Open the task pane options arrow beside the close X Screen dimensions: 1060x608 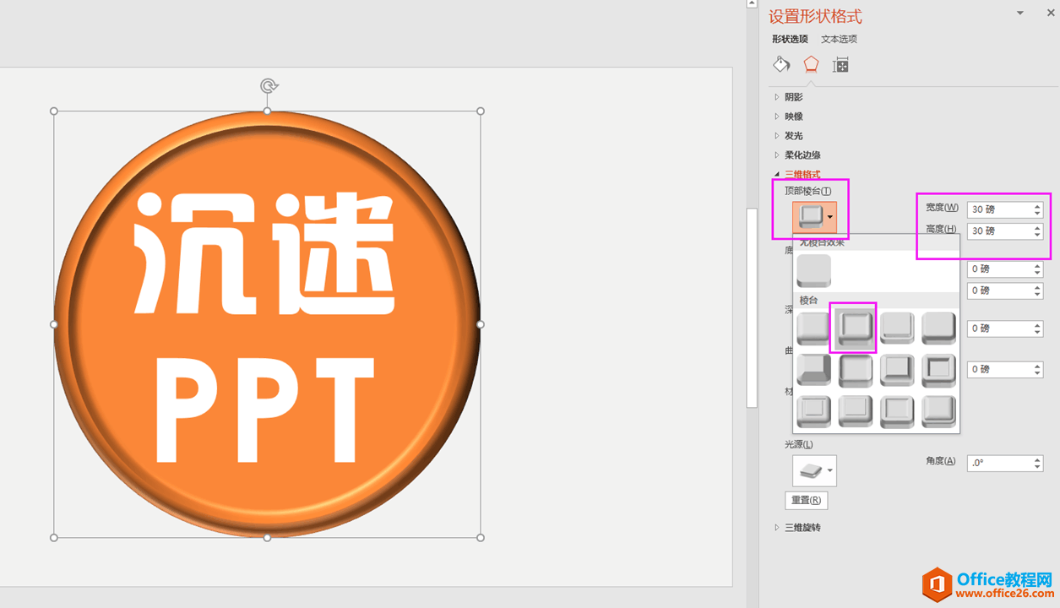tap(1019, 13)
